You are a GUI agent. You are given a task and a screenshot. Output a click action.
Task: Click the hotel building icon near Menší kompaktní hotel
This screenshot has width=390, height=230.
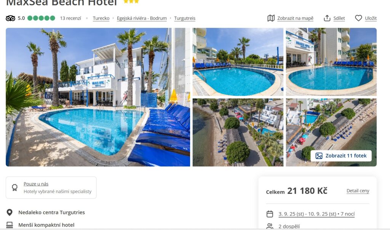tap(10, 225)
